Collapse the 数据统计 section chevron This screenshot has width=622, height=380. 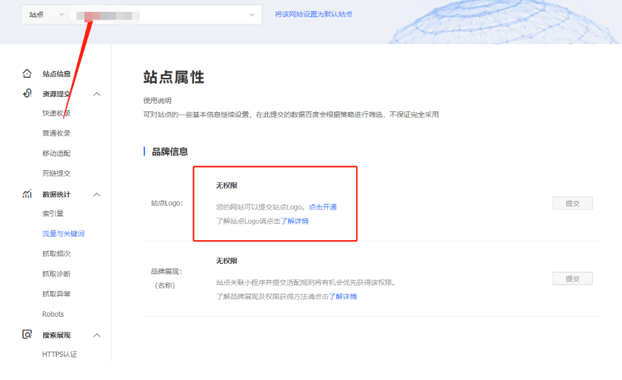point(97,194)
